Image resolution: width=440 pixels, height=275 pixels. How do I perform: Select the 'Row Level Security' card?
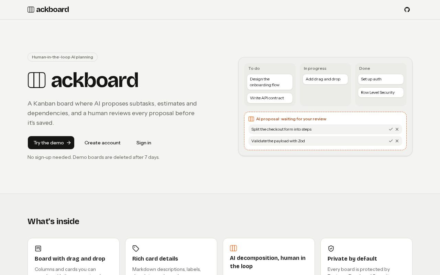point(381,92)
